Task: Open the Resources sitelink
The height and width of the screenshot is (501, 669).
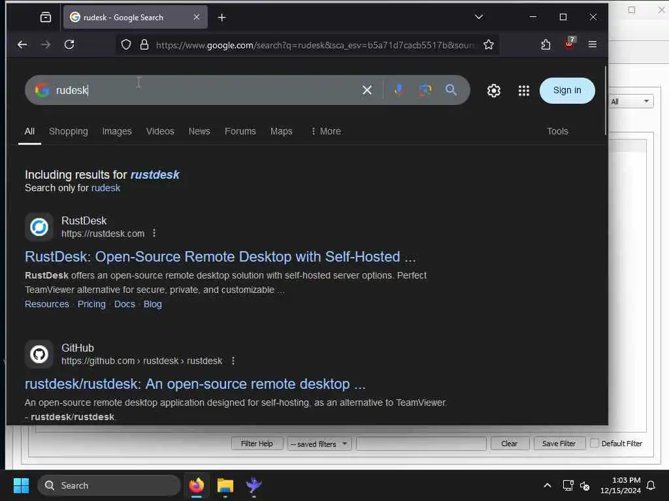Action: click(x=47, y=304)
